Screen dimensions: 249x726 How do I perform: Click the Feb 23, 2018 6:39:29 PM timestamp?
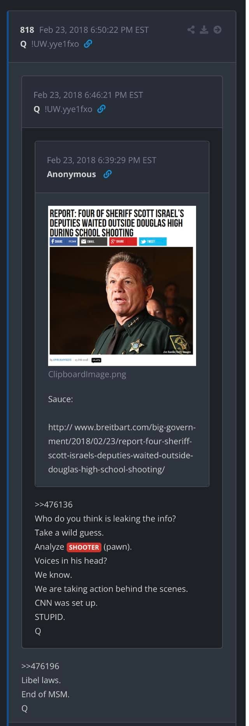pyautogui.click(x=102, y=160)
